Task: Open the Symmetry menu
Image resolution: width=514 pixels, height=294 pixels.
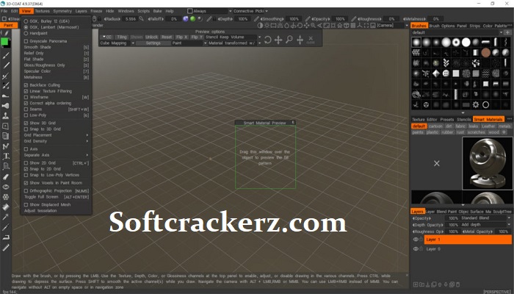Action: click(x=62, y=11)
